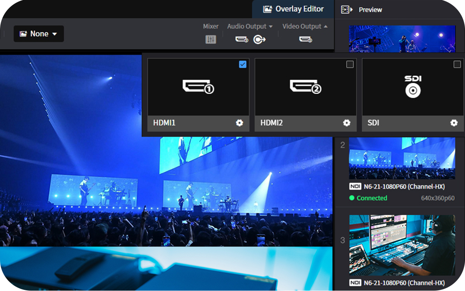Select source 3 control room thumbnail
Image resolution: width=465 pixels, height=291 pixels.
[402, 245]
